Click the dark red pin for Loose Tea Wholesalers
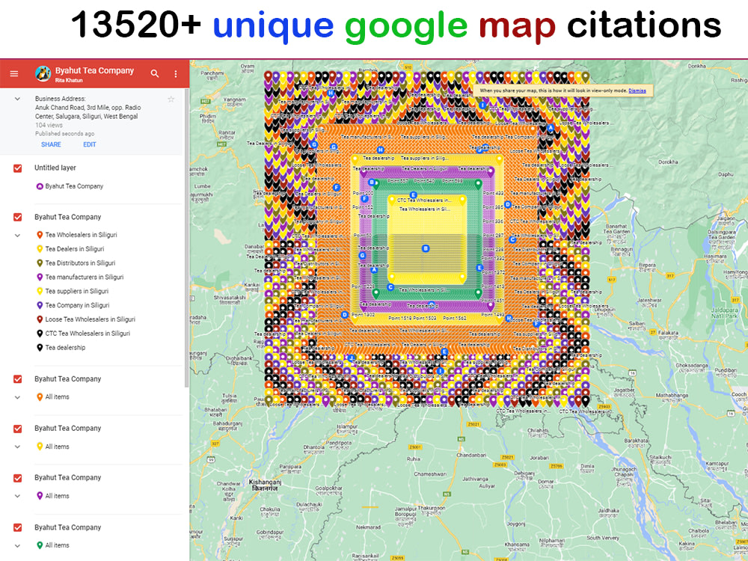The image size is (748, 561). pos(40,319)
